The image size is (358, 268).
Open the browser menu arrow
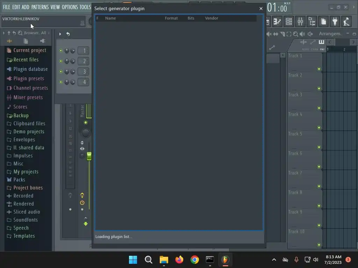point(3,33)
